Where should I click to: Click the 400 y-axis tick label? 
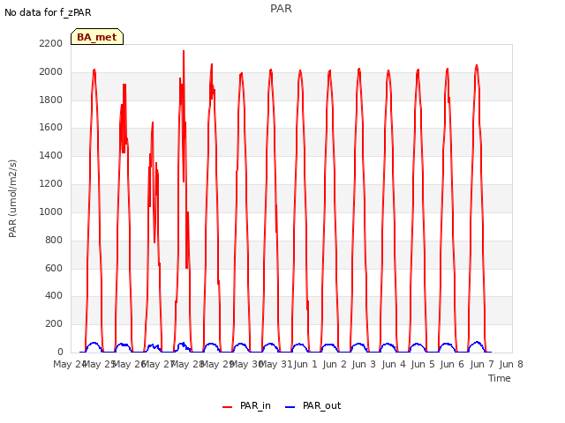click(x=54, y=296)
